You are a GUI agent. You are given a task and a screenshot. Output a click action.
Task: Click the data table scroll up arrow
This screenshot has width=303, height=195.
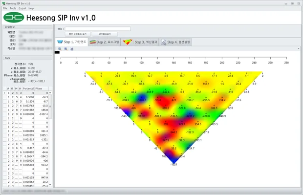point(50,93)
